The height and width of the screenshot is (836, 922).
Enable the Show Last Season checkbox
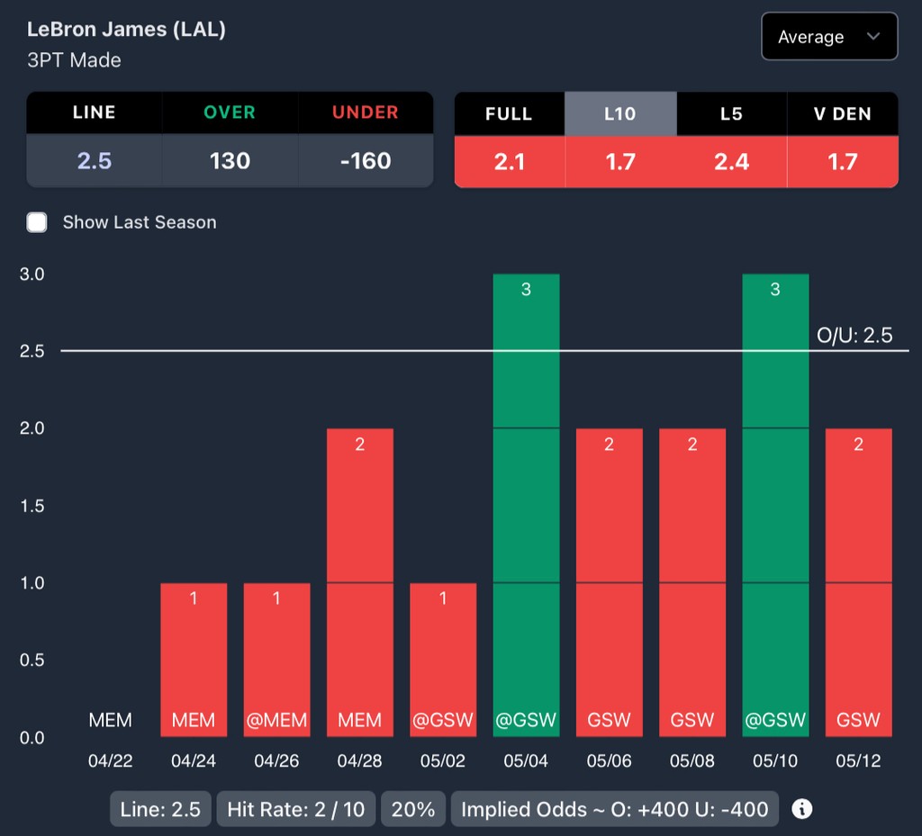point(37,222)
